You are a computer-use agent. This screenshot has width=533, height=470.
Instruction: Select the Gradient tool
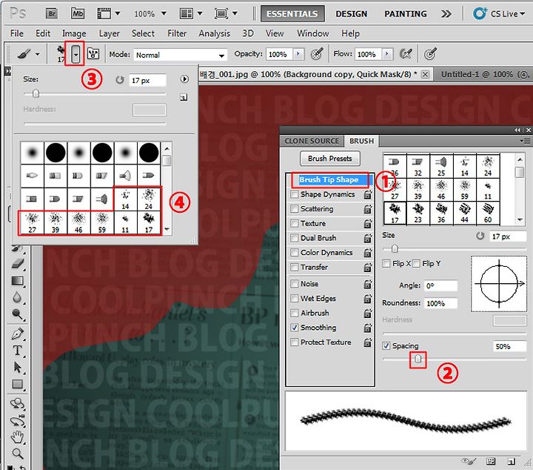tap(17, 280)
